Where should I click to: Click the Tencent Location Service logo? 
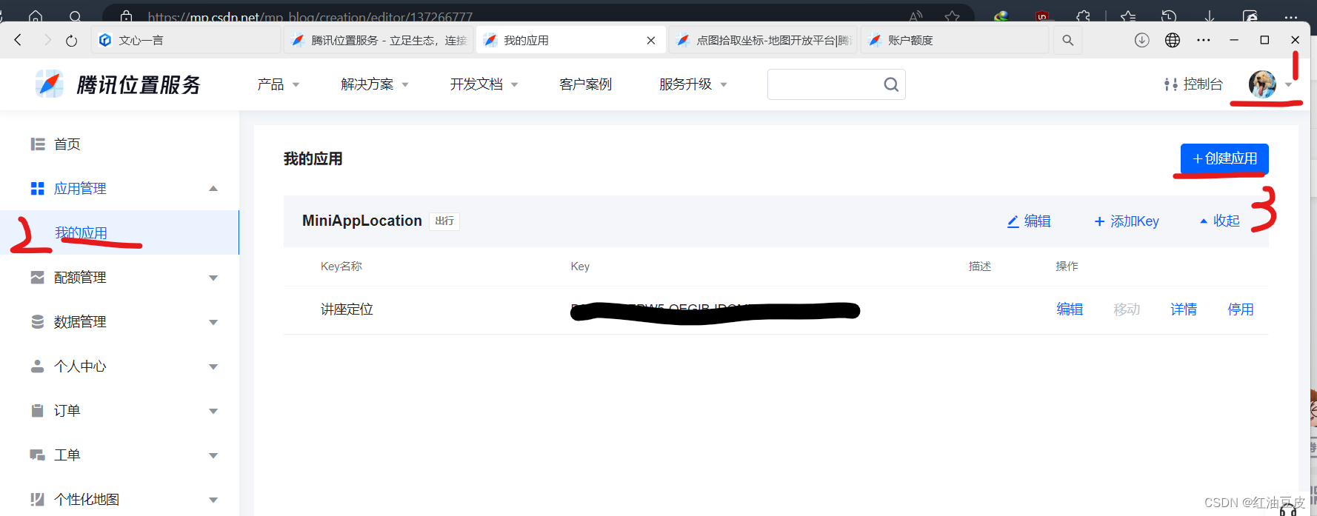pos(119,84)
